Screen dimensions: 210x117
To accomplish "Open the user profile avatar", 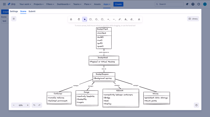I will tap(205, 4).
